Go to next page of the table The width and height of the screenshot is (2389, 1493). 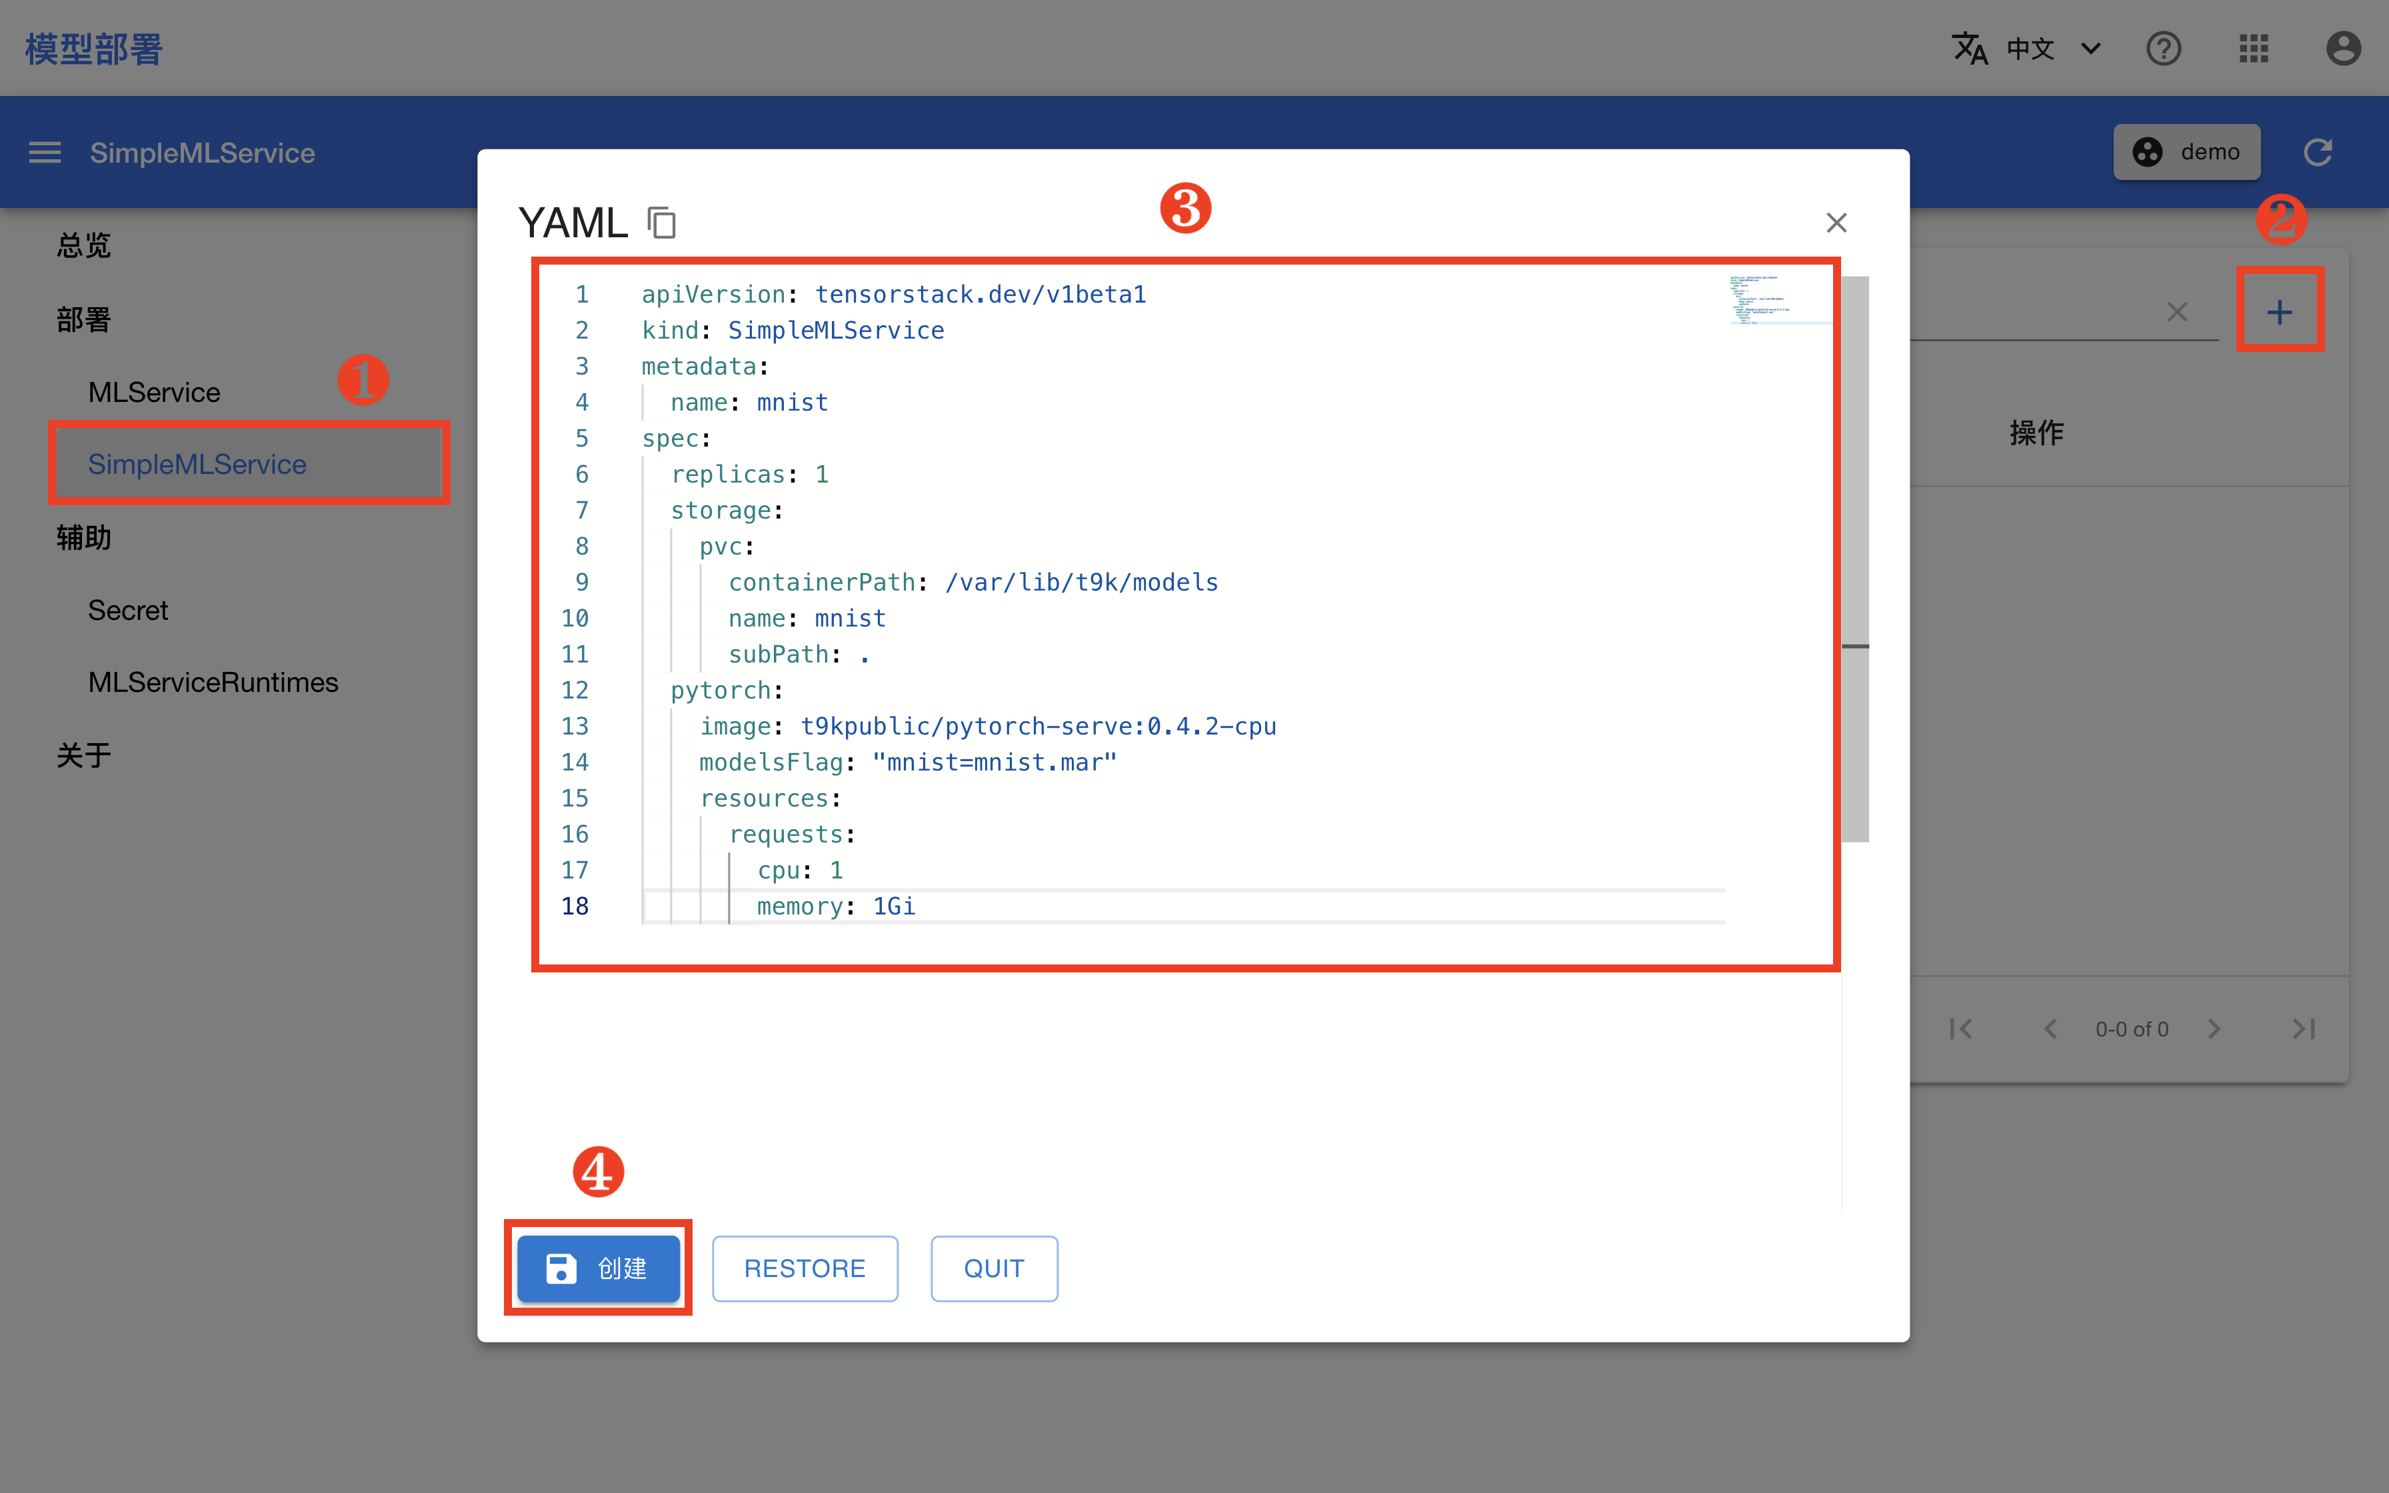coord(2214,1029)
